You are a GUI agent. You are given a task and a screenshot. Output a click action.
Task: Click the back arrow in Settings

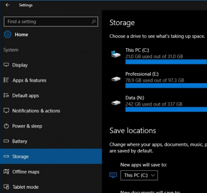pos(8,5)
